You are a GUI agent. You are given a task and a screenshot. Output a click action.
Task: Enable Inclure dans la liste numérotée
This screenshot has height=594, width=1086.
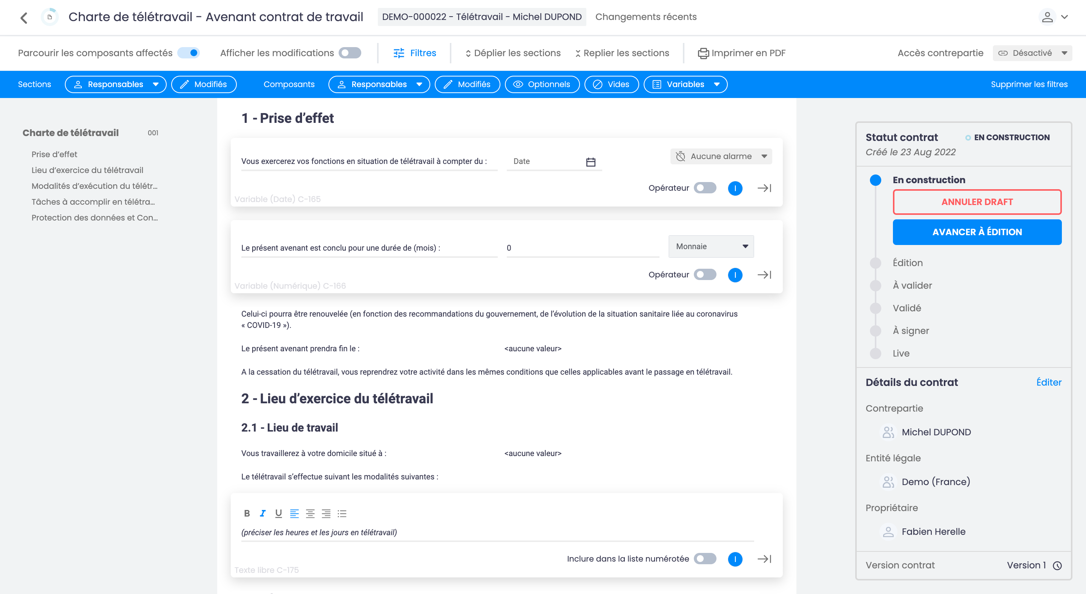[704, 559]
